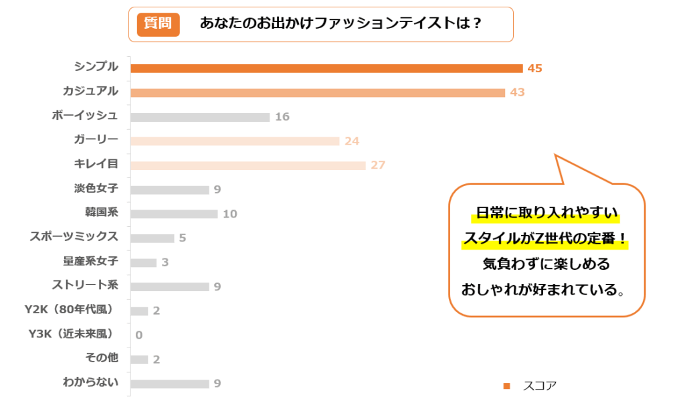Click the value label 43
Image resolution: width=685 pixels, height=405 pixels.
pyautogui.click(x=517, y=92)
